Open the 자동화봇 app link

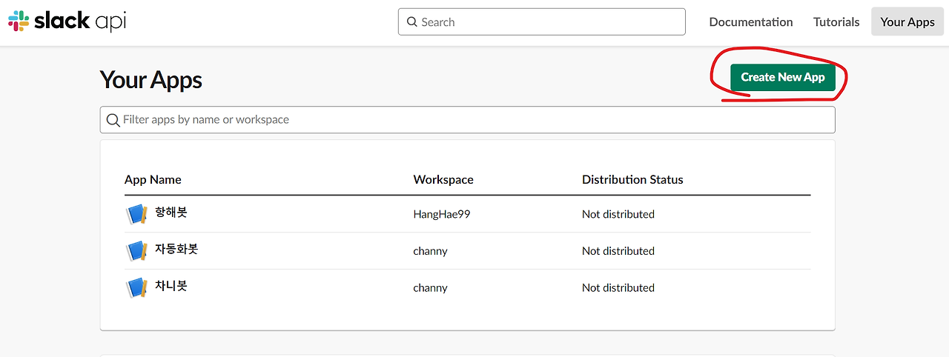click(176, 250)
